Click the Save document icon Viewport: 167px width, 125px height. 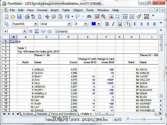(19, 17)
